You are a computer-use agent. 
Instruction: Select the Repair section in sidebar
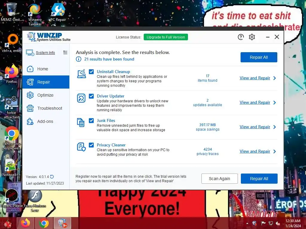pyautogui.click(x=46, y=82)
